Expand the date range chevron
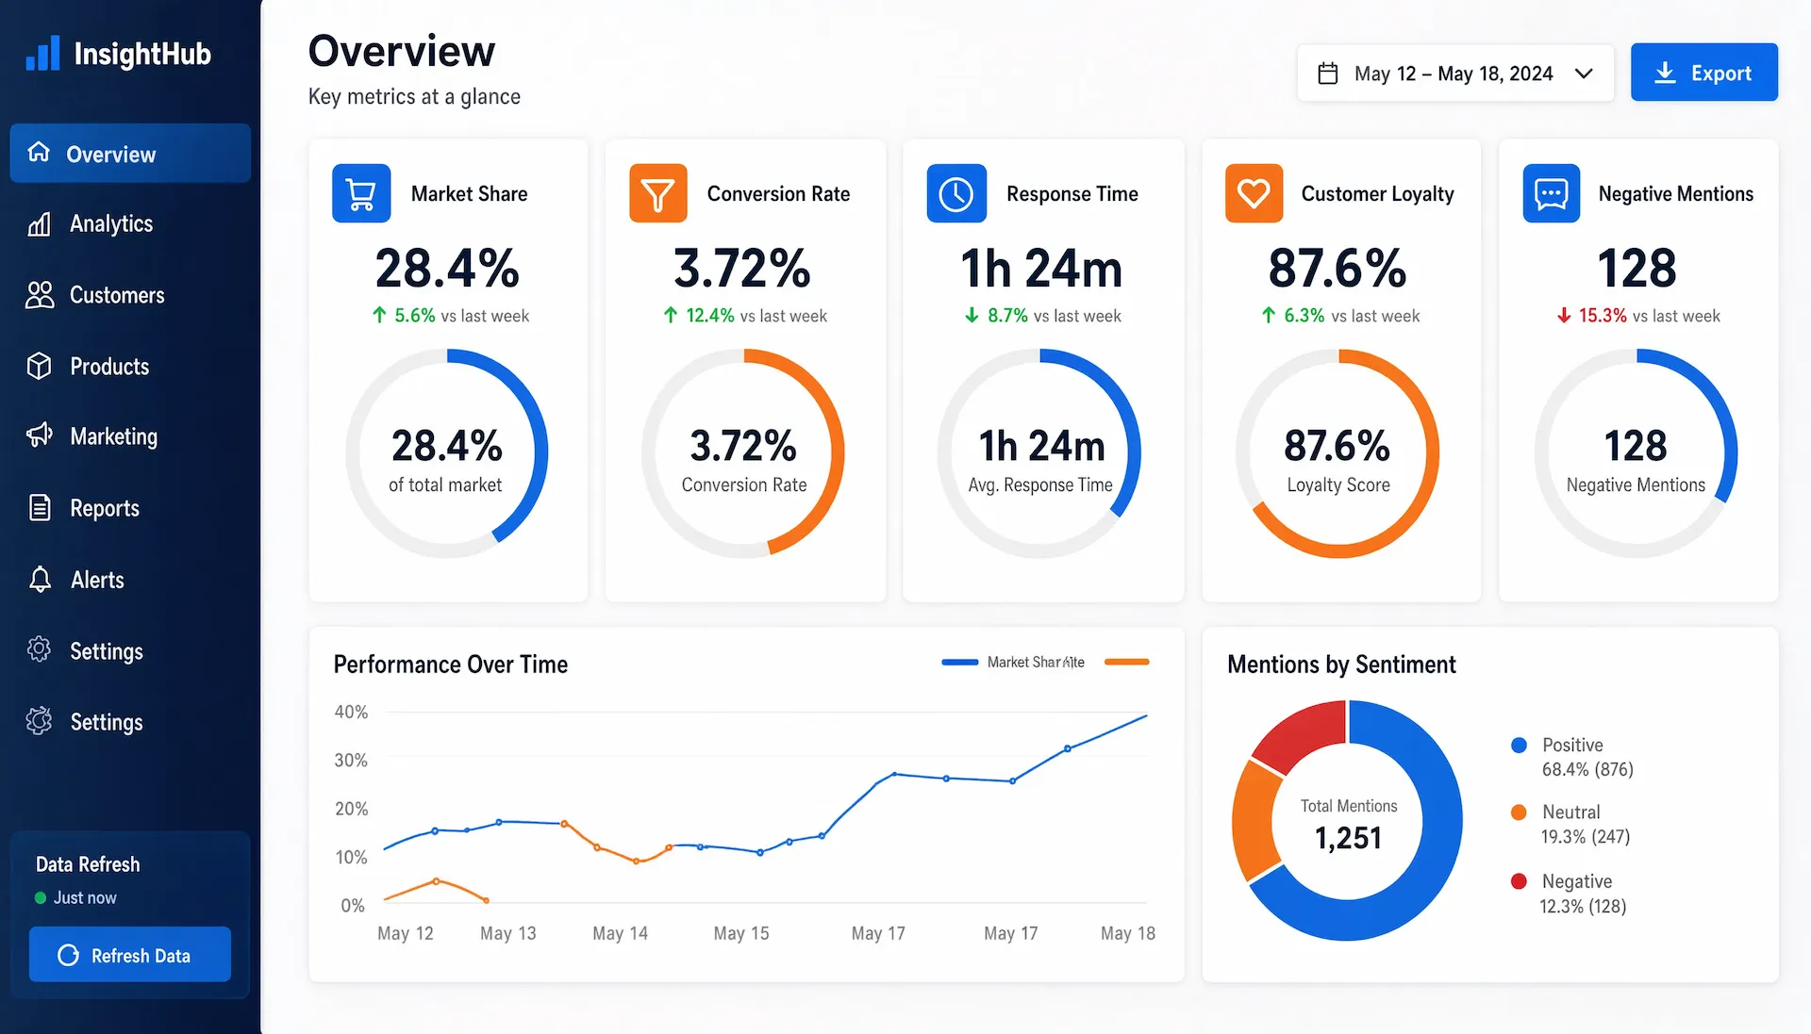 pos(1584,74)
